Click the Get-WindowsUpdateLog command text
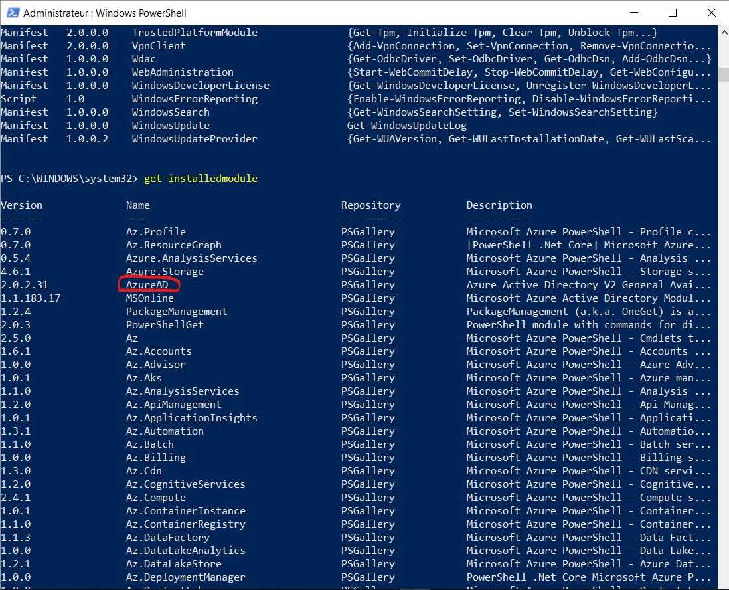729x590 pixels. (x=407, y=126)
